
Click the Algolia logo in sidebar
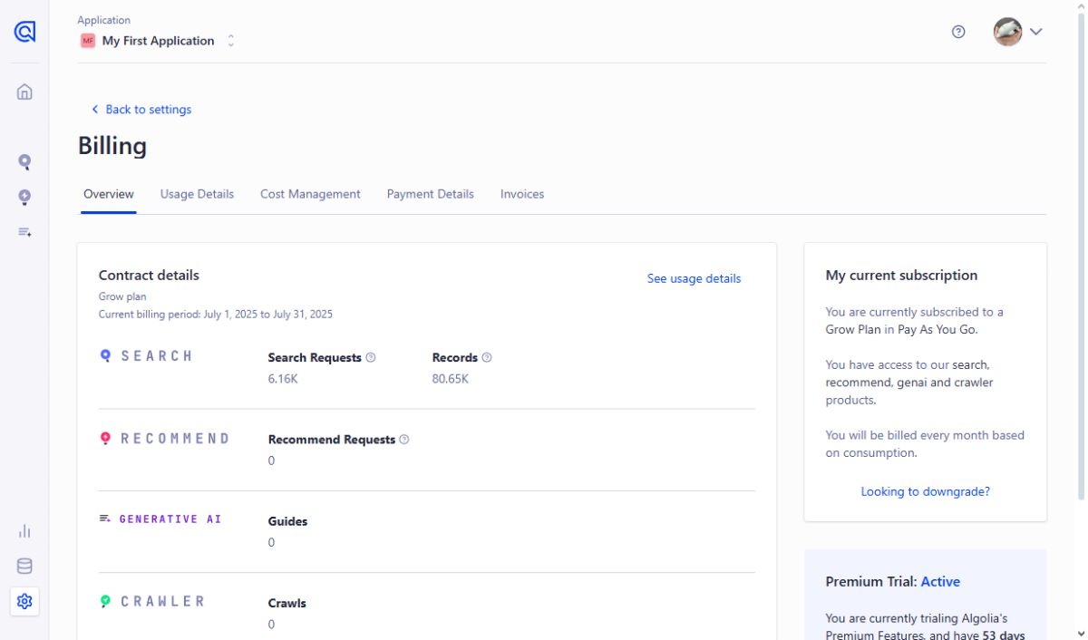click(24, 32)
